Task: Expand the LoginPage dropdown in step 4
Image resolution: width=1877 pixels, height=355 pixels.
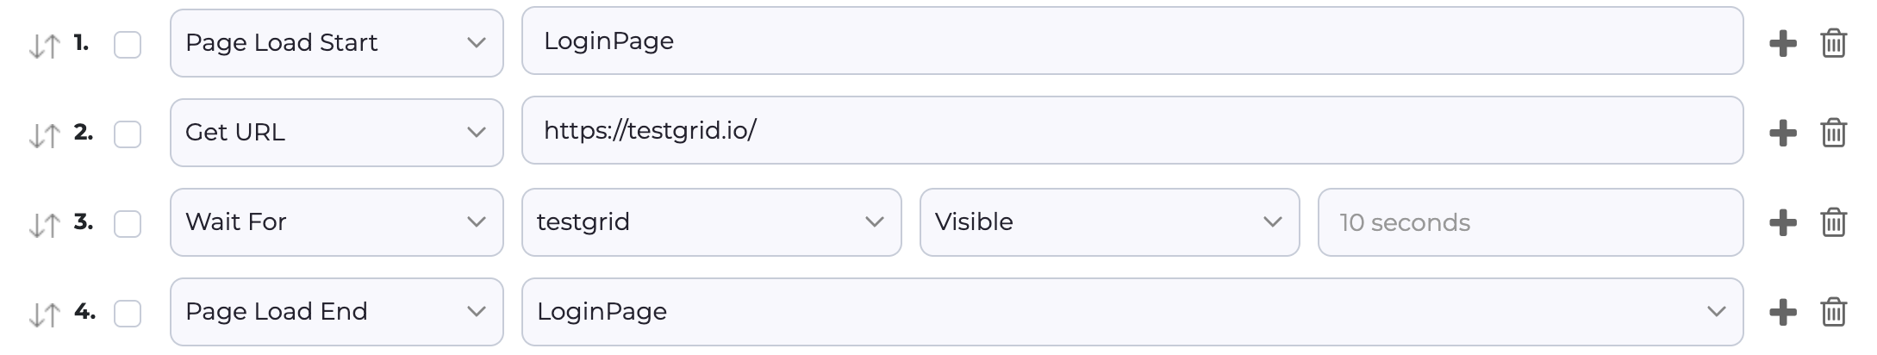Action: [1132, 312]
